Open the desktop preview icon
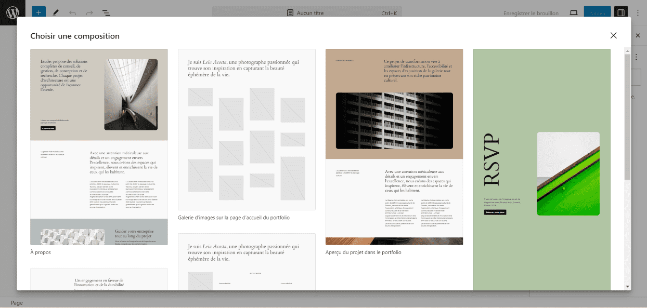Screen dimensions: 647x308 point(574,12)
